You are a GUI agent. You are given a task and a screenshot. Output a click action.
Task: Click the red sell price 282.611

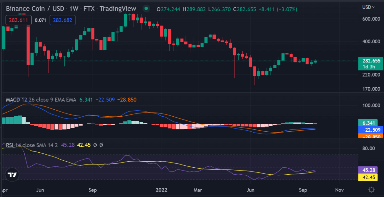(x=19, y=20)
